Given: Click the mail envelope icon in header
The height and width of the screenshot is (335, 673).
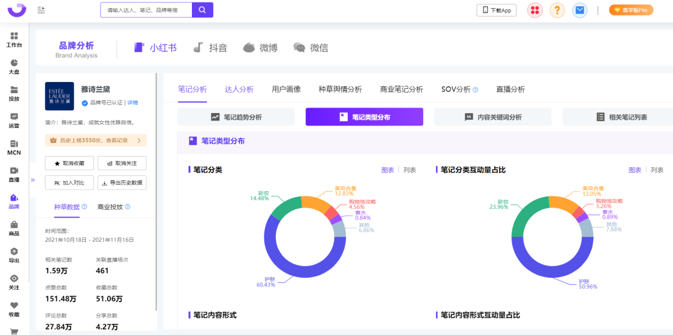Looking at the screenshot, I should [580, 11].
